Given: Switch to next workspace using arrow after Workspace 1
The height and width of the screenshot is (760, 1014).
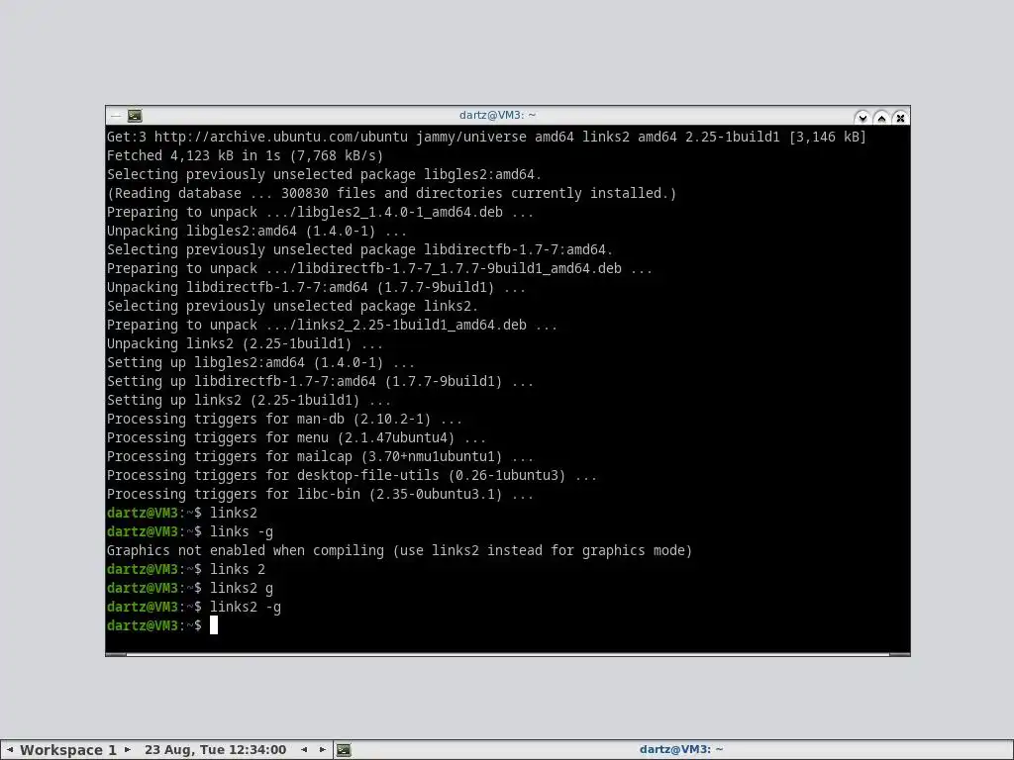Looking at the screenshot, I should pyautogui.click(x=128, y=750).
